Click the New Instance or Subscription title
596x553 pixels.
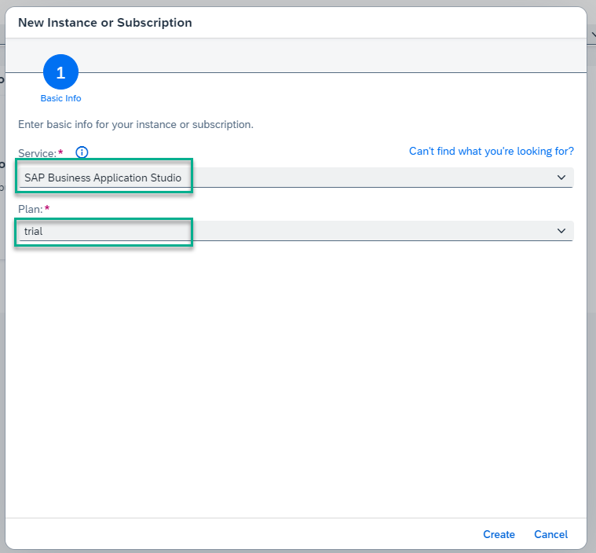105,23
